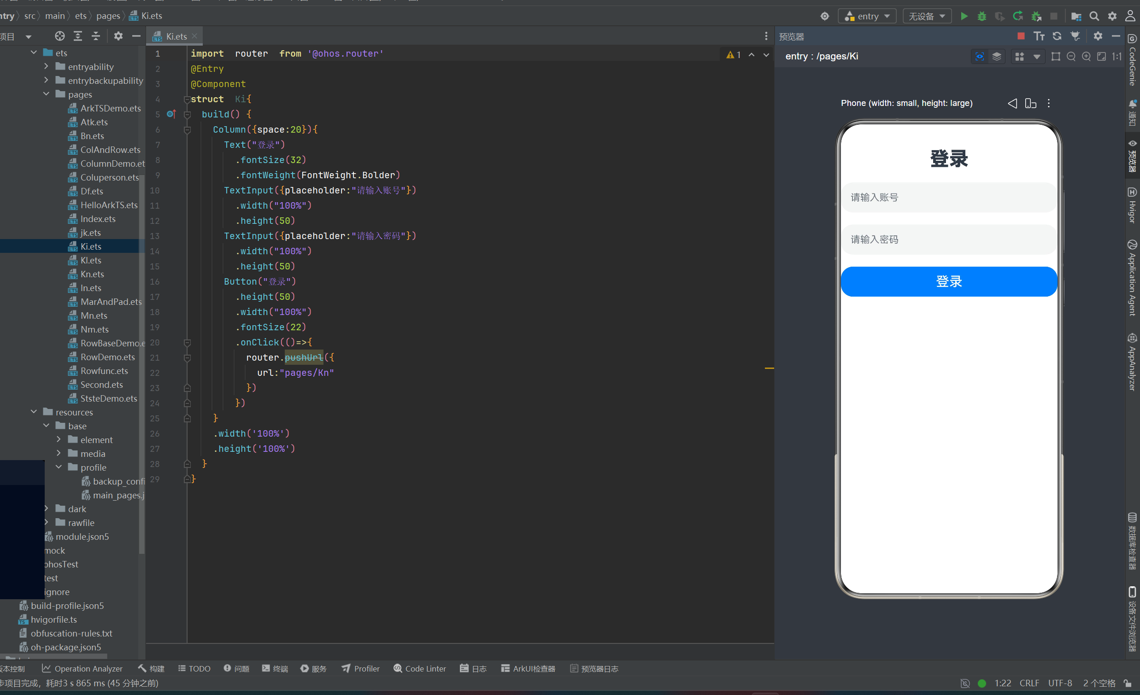Collapse the profile folder
1140x695 pixels.
(59, 467)
